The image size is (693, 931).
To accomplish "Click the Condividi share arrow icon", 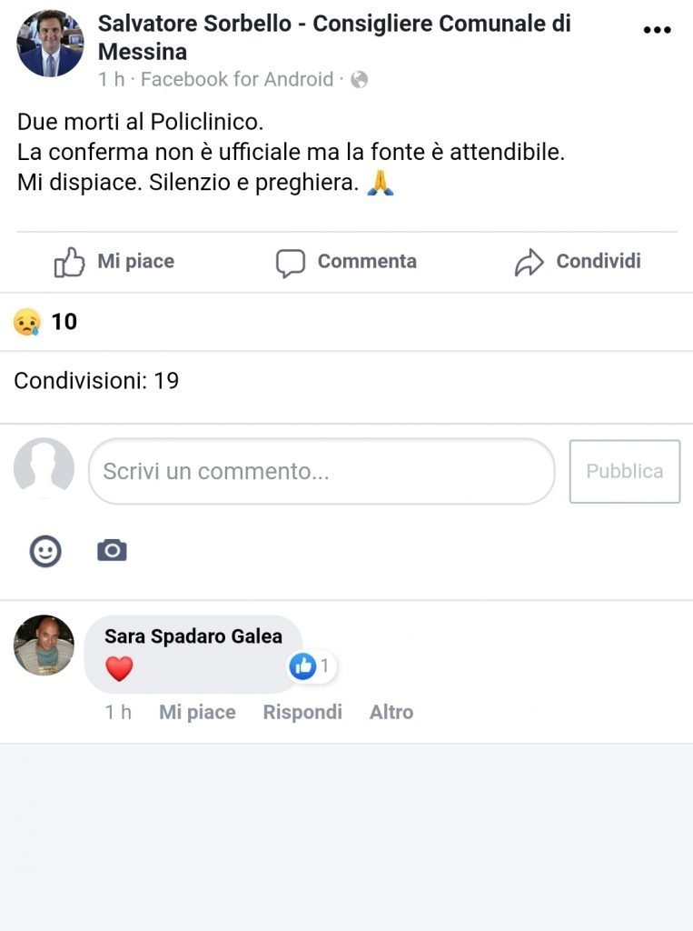I will coord(529,263).
